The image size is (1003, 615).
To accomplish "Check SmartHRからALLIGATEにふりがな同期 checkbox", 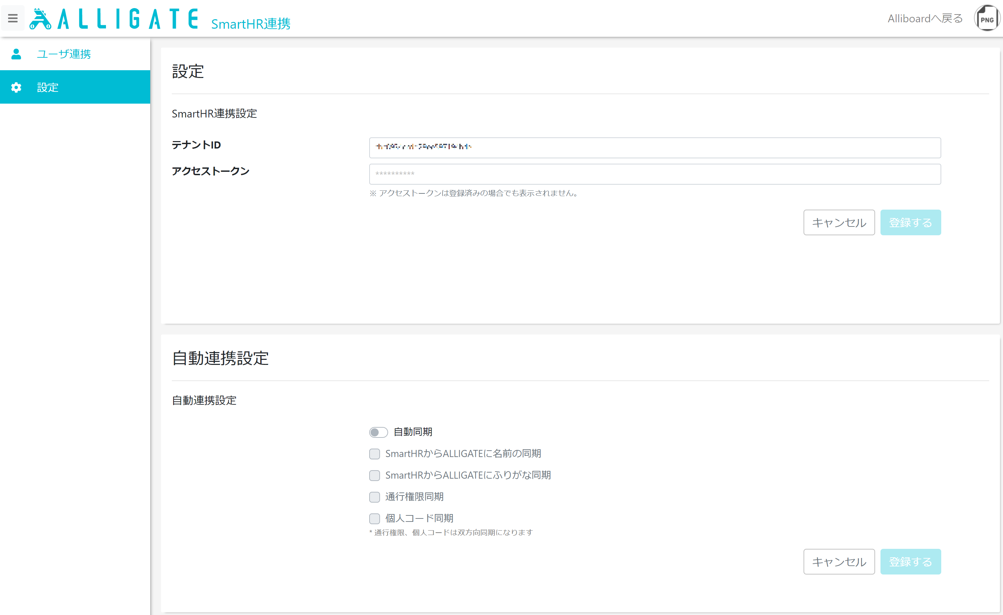I will (x=375, y=475).
